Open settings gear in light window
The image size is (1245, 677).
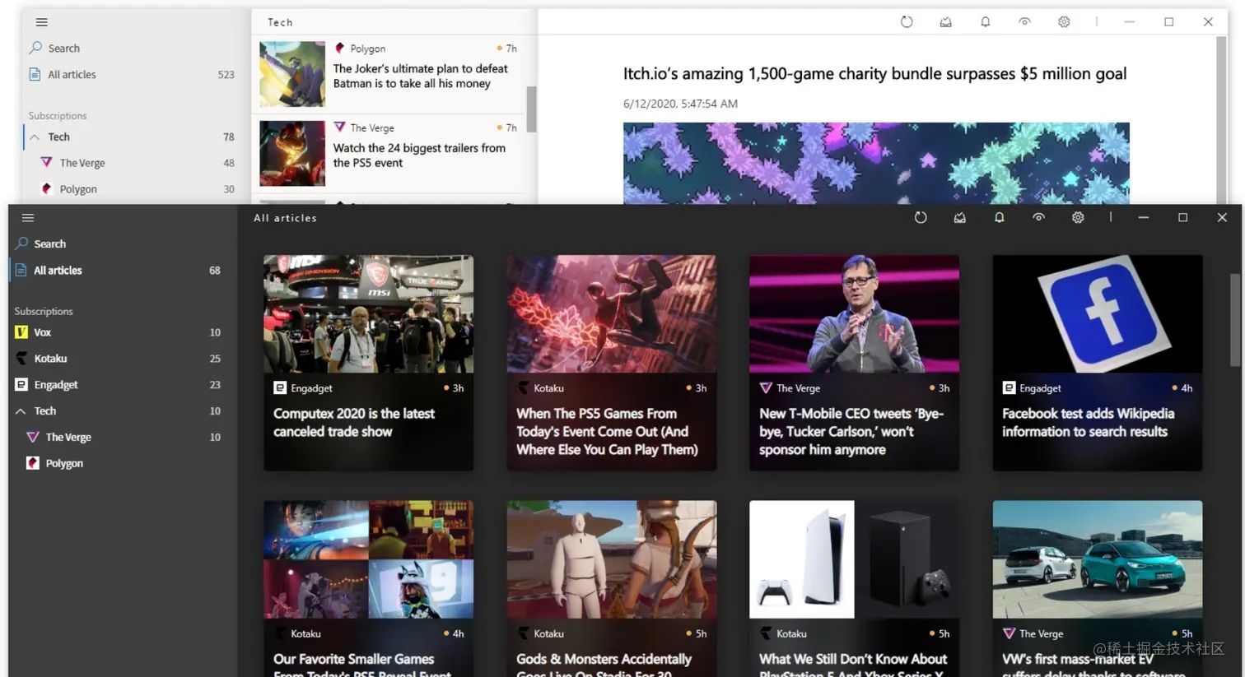pyautogui.click(x=1064, y=22)
